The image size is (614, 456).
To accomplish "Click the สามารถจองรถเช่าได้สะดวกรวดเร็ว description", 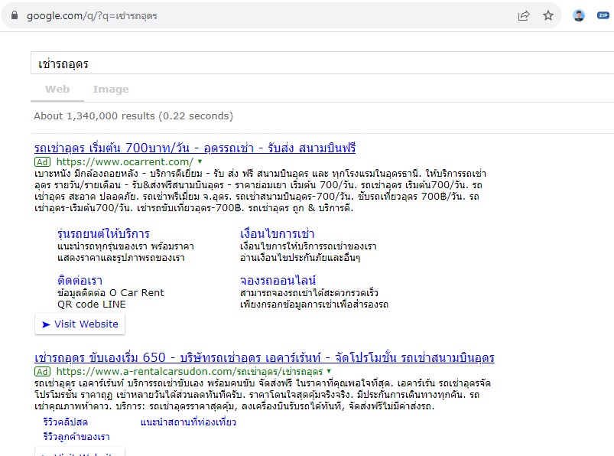I will pyautogui.click(x=310, y=292).
